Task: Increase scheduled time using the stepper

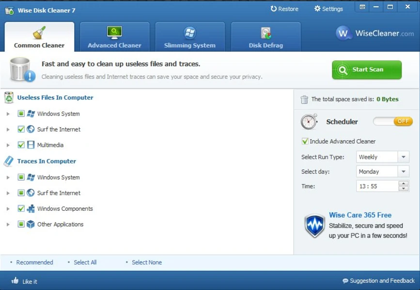Action: click(403, 183)
